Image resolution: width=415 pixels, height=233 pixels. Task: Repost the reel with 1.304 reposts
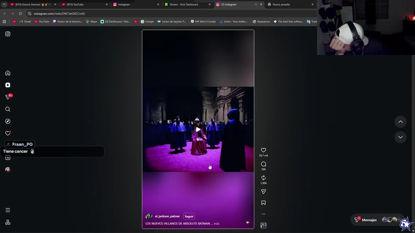pos(263,178)
